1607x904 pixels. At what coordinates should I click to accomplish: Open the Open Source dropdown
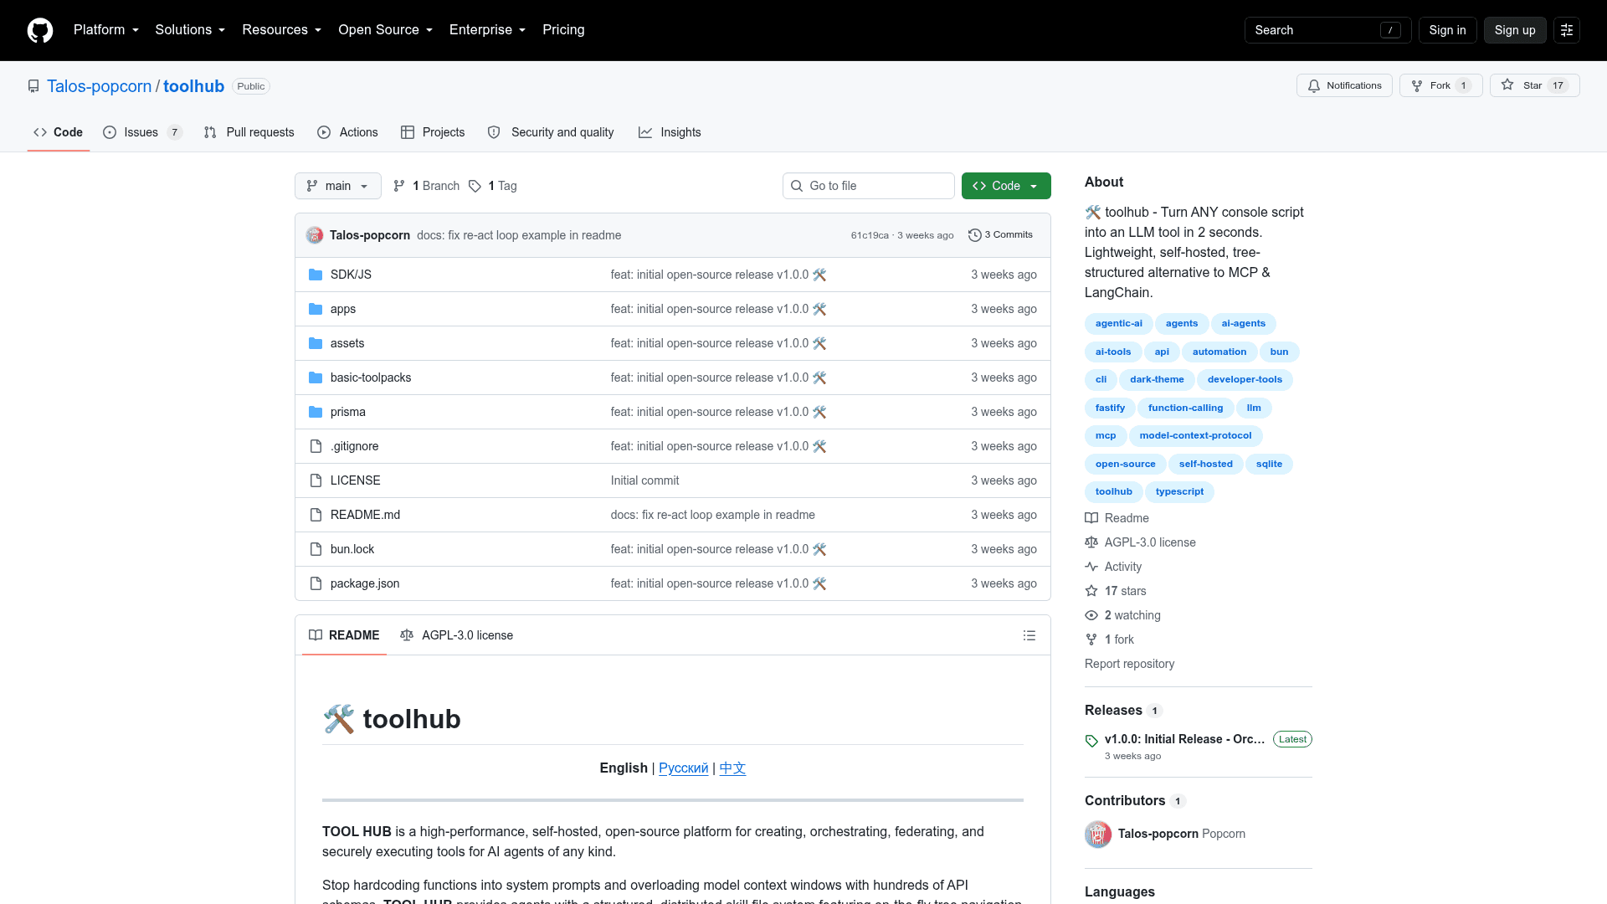(x=386, y=30)
